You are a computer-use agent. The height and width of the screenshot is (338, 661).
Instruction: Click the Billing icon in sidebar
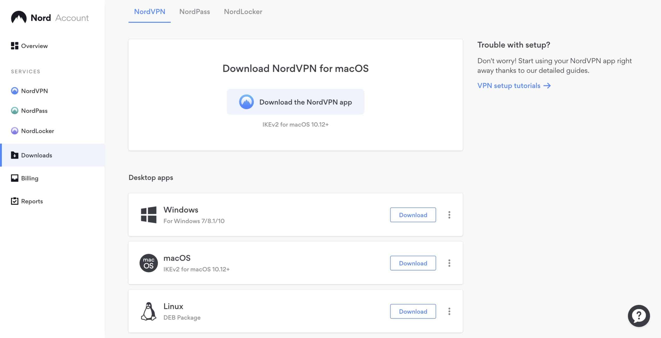(14, 178)
